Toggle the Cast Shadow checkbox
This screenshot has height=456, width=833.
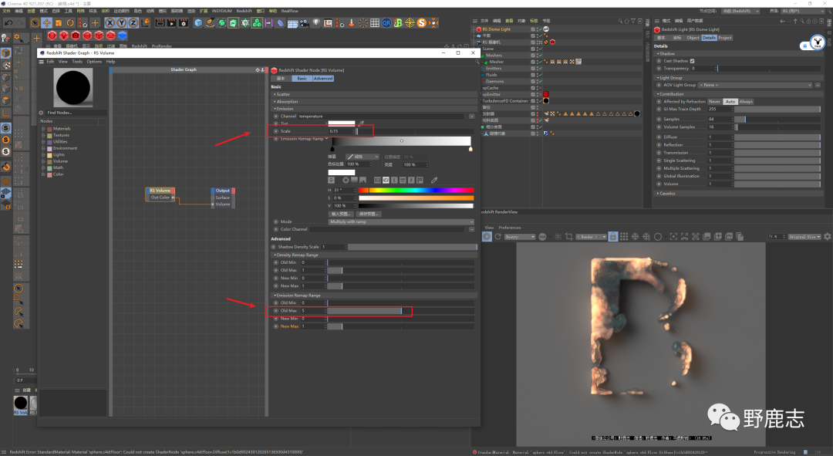pyautogui.click(x=692, y=61)
